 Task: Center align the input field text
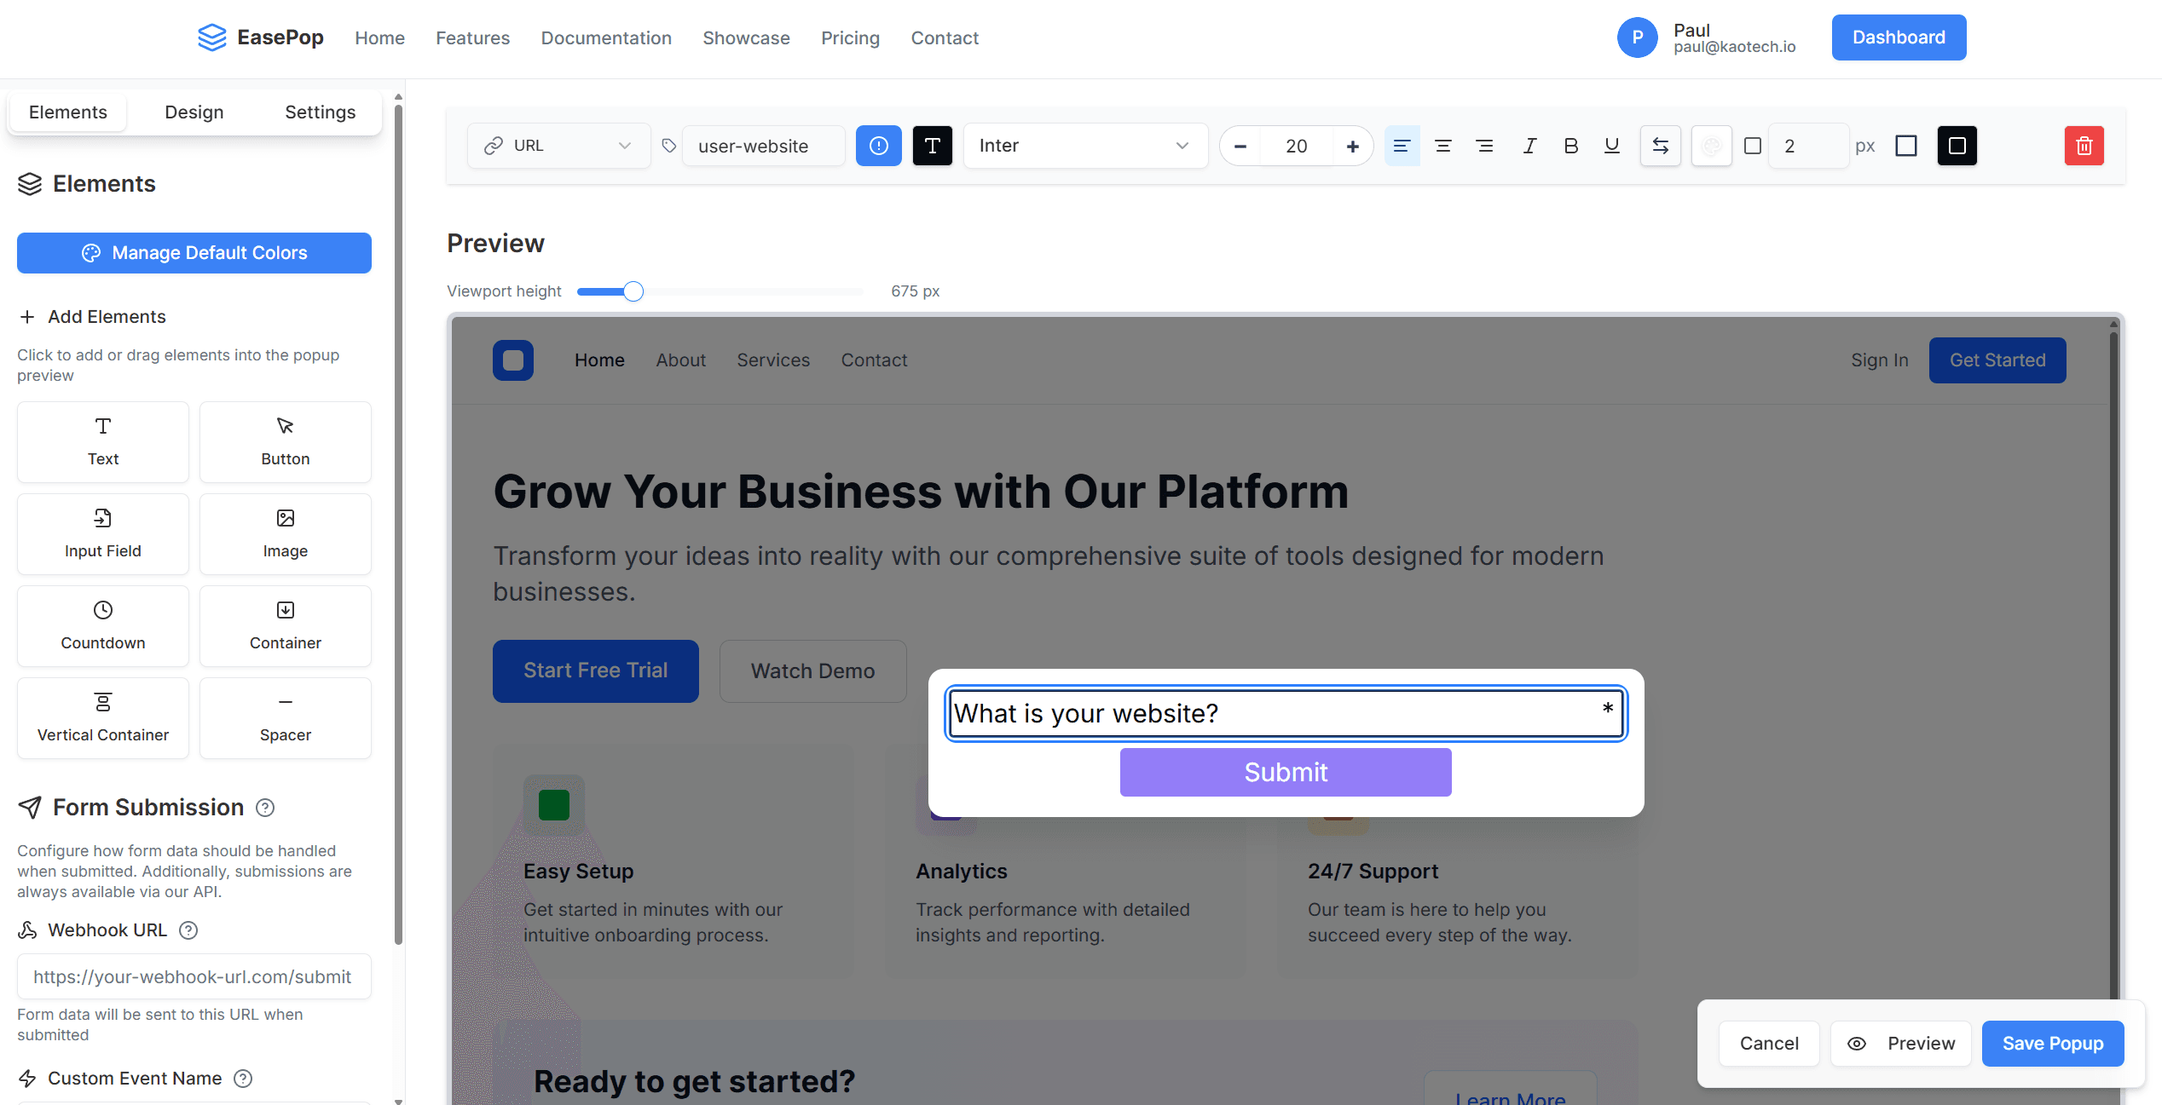point(1443,146)
